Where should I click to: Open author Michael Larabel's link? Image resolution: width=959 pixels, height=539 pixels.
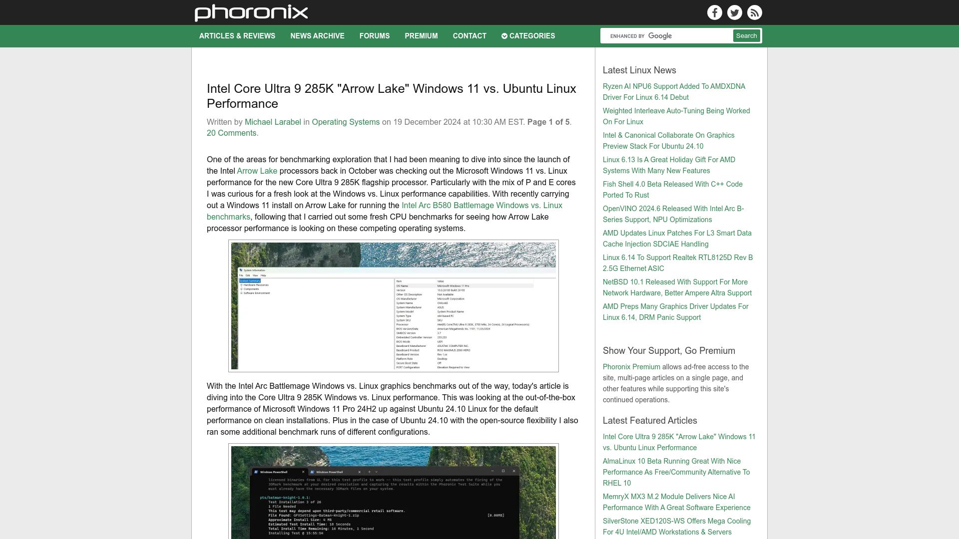273,122
